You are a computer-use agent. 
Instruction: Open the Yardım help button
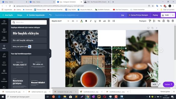[168, 84]
